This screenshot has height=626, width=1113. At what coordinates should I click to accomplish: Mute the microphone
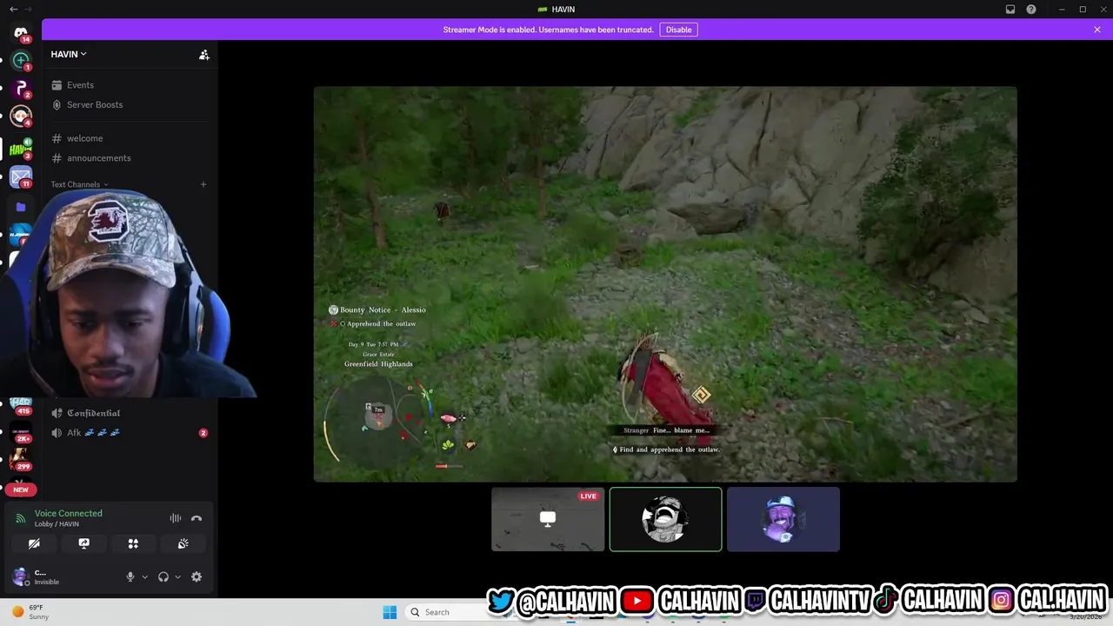(130, 576)
